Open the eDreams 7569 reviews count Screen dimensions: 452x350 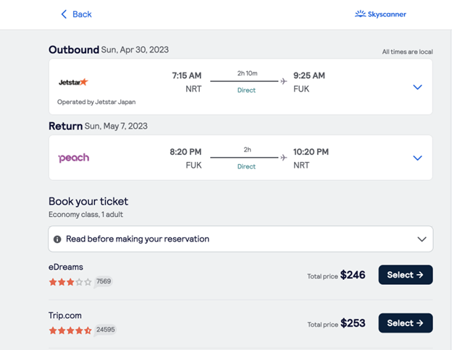point(104,281)
